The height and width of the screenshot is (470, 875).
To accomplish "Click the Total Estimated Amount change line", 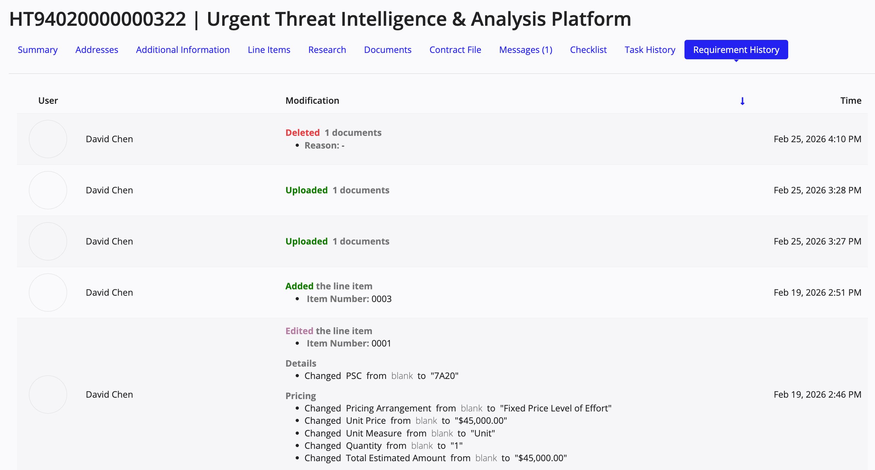I will pos(436,458).
